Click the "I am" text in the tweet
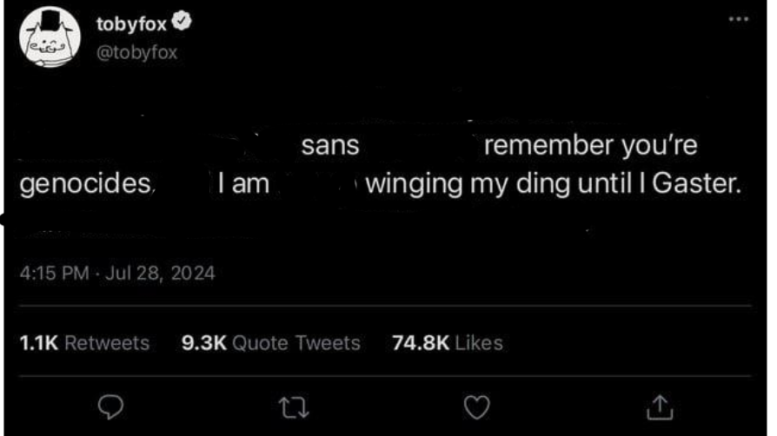This screenshot has width=777, height=436. pyautogui.click(x=243, y=184)
